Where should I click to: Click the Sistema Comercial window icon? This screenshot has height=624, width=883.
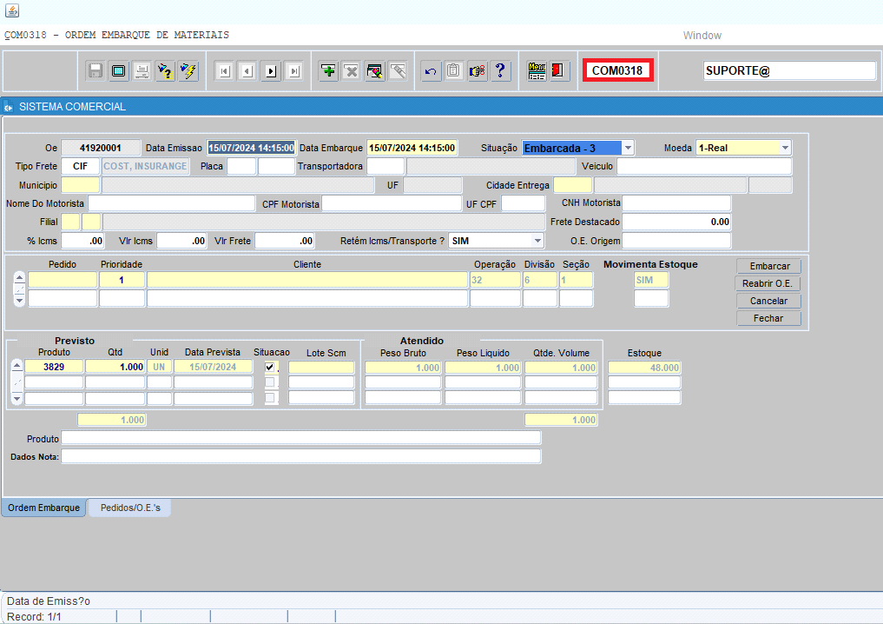(9, 107)
